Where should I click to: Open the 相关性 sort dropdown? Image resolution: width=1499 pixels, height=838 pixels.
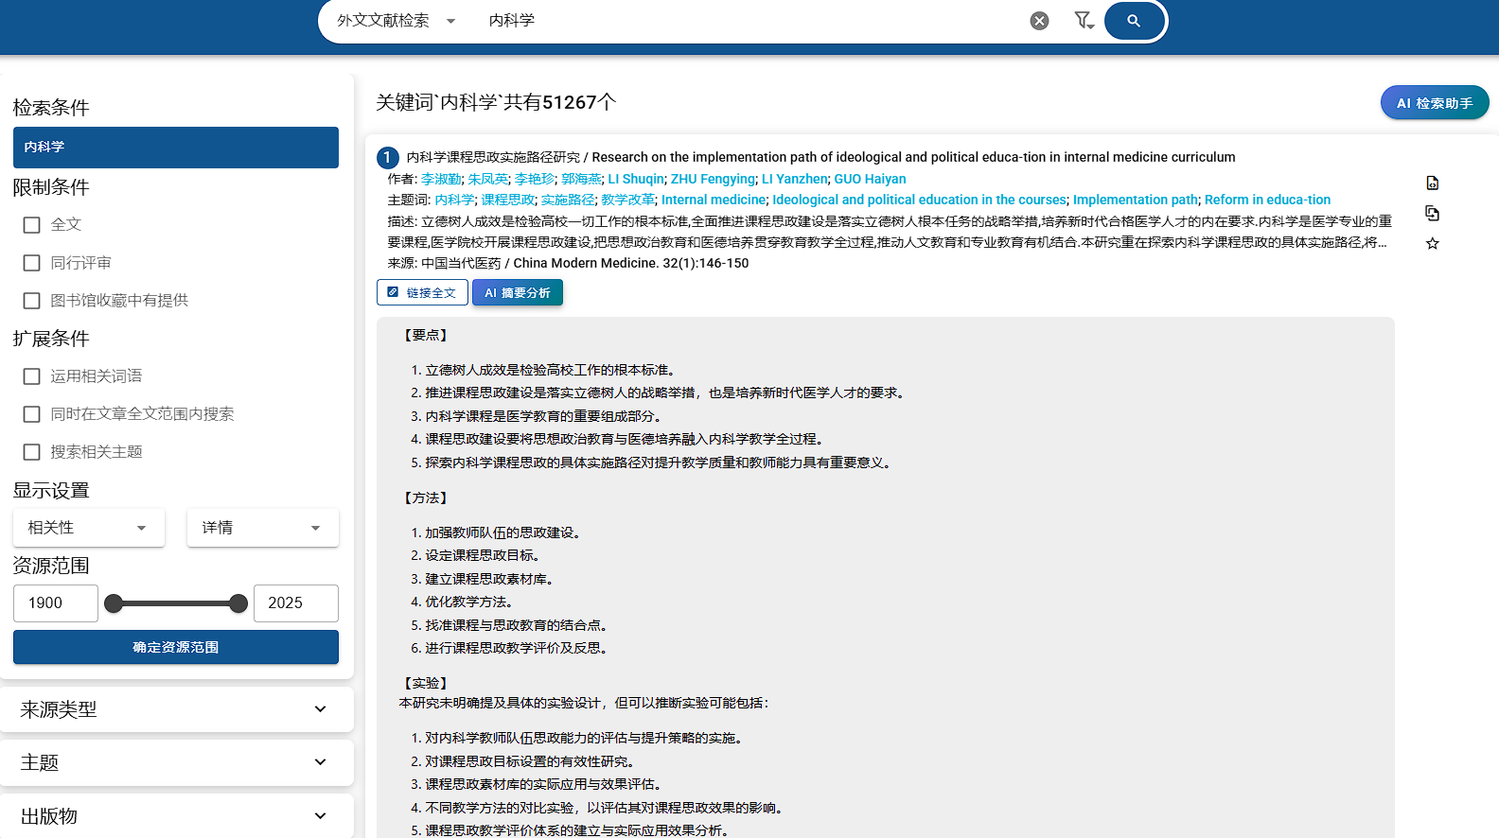[88, 528]
